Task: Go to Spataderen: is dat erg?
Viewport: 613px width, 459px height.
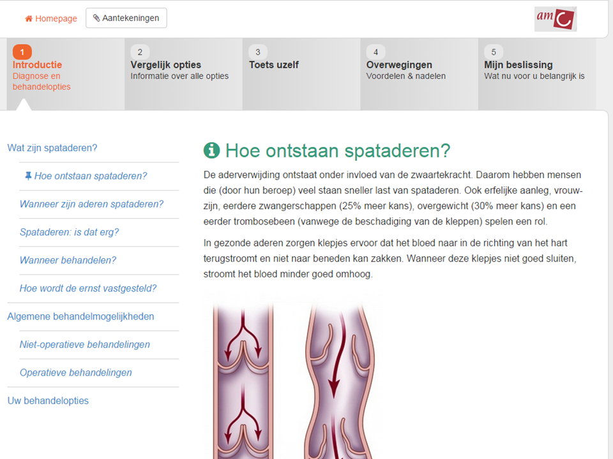Action: (x=69, y=232)
